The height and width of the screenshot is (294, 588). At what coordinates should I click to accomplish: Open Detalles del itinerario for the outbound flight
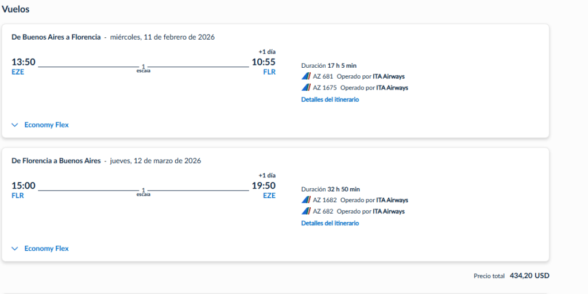click(330, 99)
